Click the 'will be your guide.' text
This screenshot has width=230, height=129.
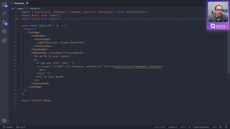coord(50,77)
